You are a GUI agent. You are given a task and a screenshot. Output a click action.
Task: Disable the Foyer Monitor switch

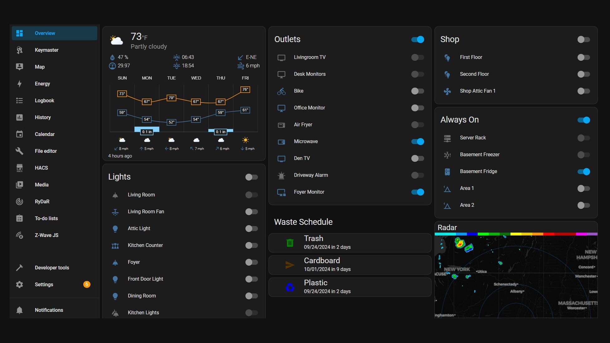click(418, 192)
